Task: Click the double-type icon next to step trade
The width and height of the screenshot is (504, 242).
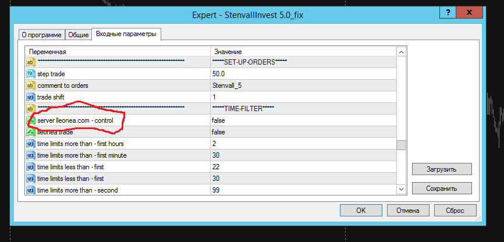Action: tap(30, 74)
